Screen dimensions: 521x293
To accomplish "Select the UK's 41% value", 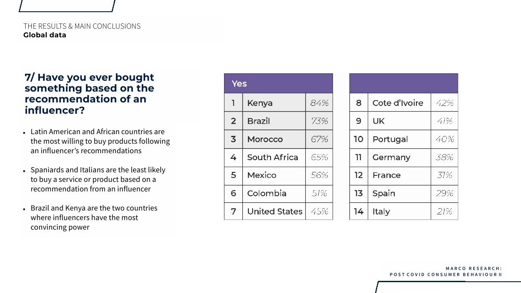I will pos(445,121).
